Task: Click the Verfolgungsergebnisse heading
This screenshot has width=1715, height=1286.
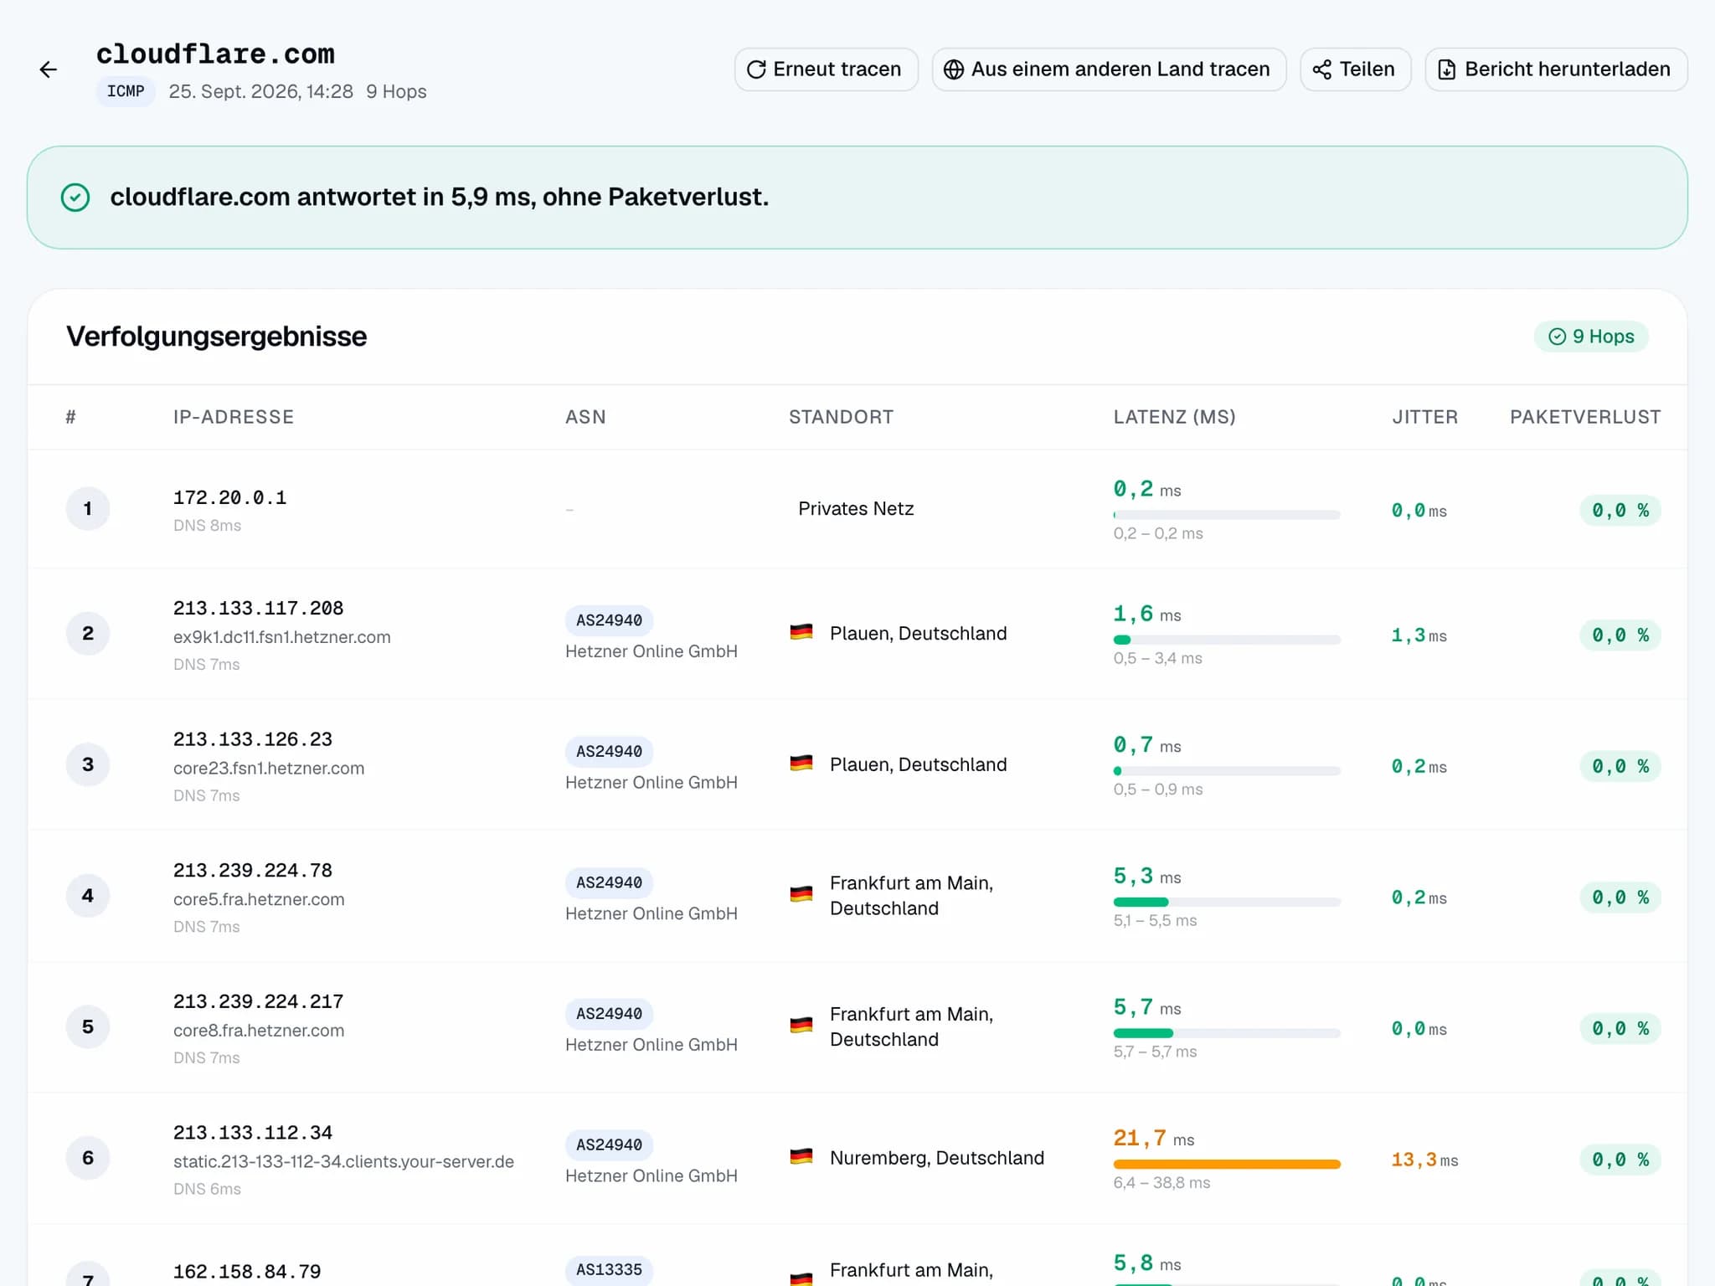Action: (x=217, y=337)
